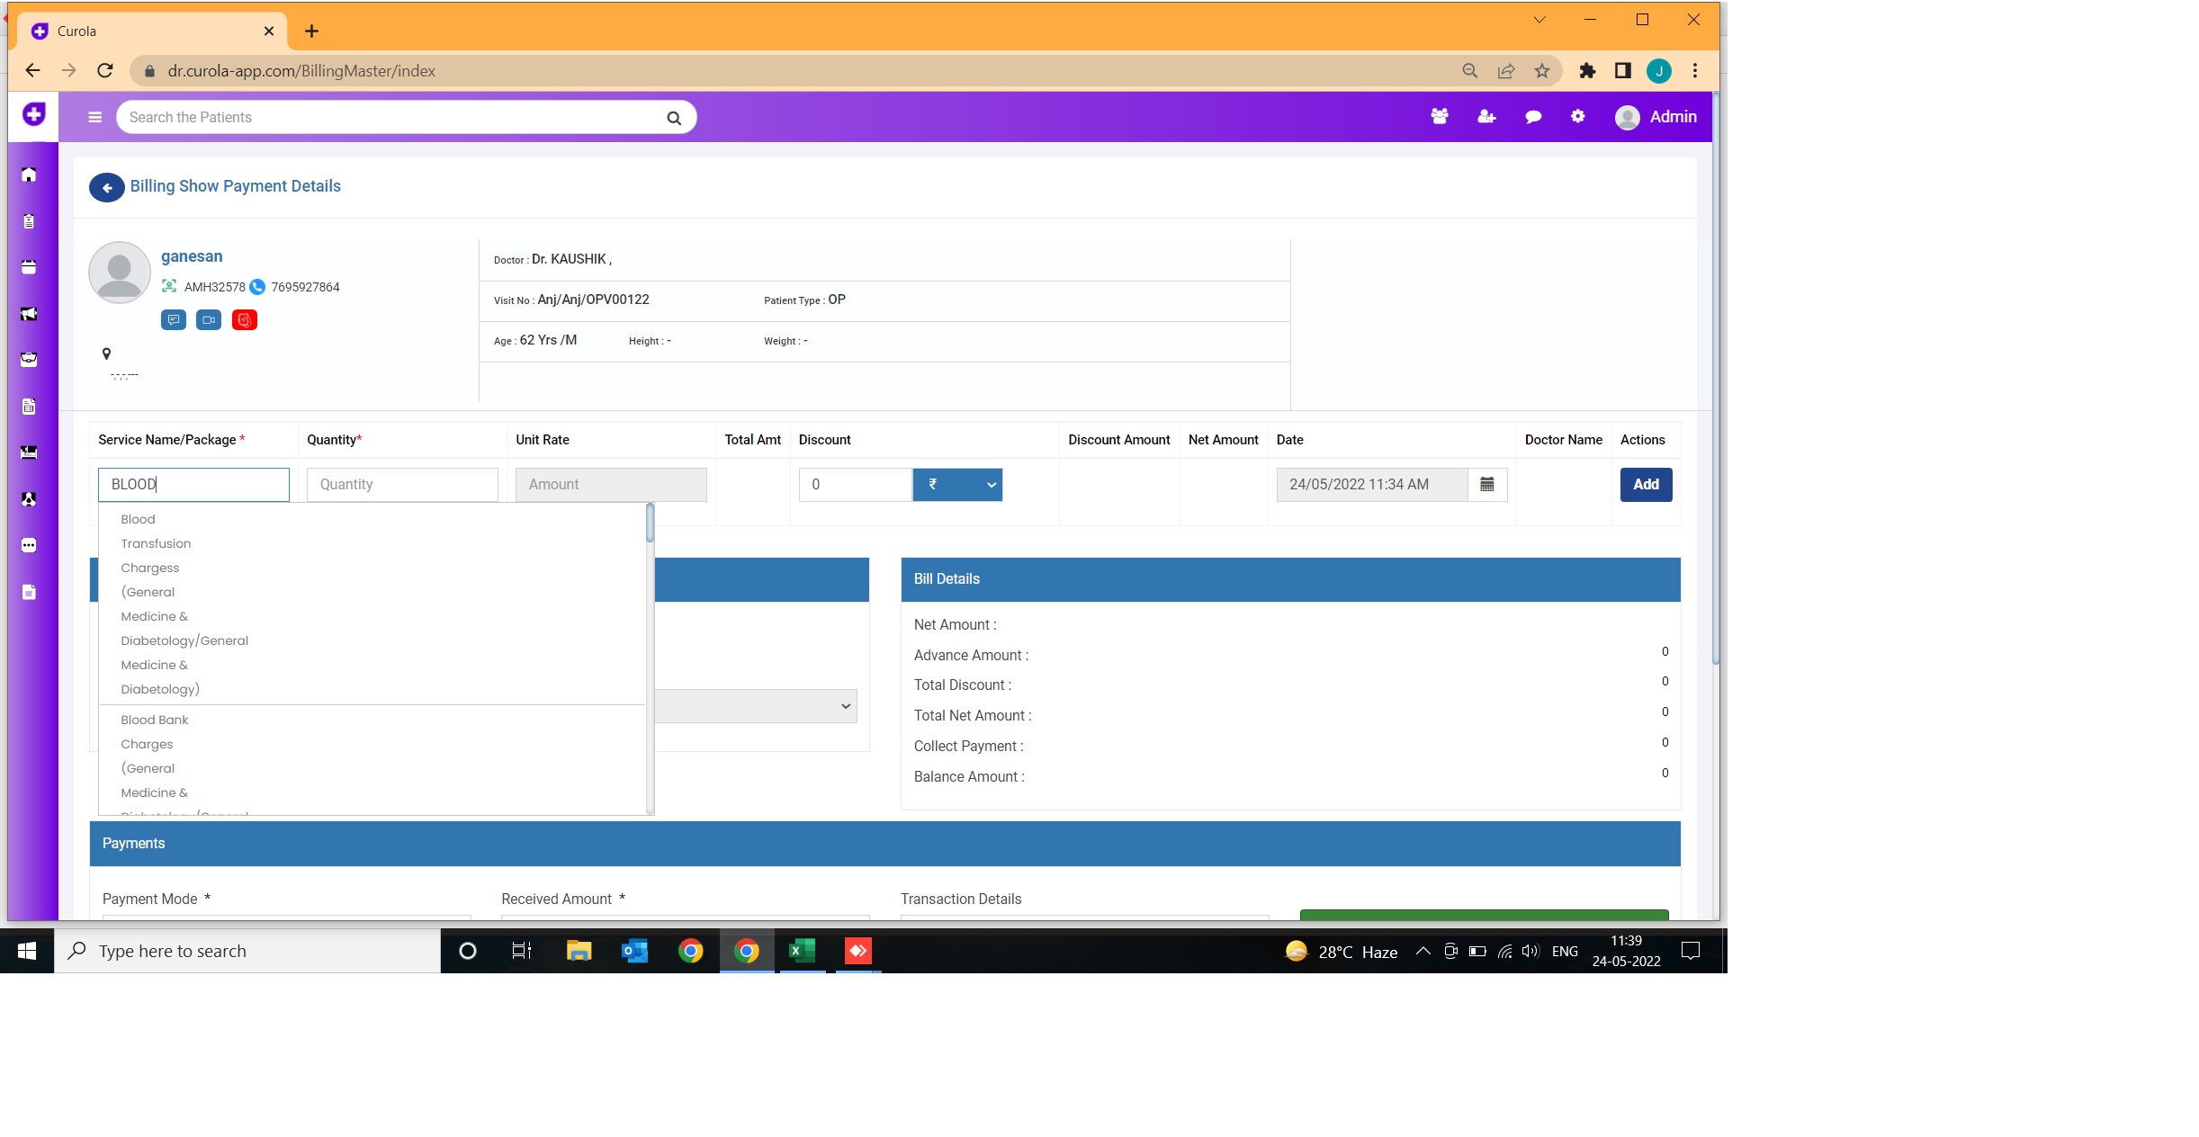
Task: Click the blue patient chat message icon
Action: pos(174,320)
